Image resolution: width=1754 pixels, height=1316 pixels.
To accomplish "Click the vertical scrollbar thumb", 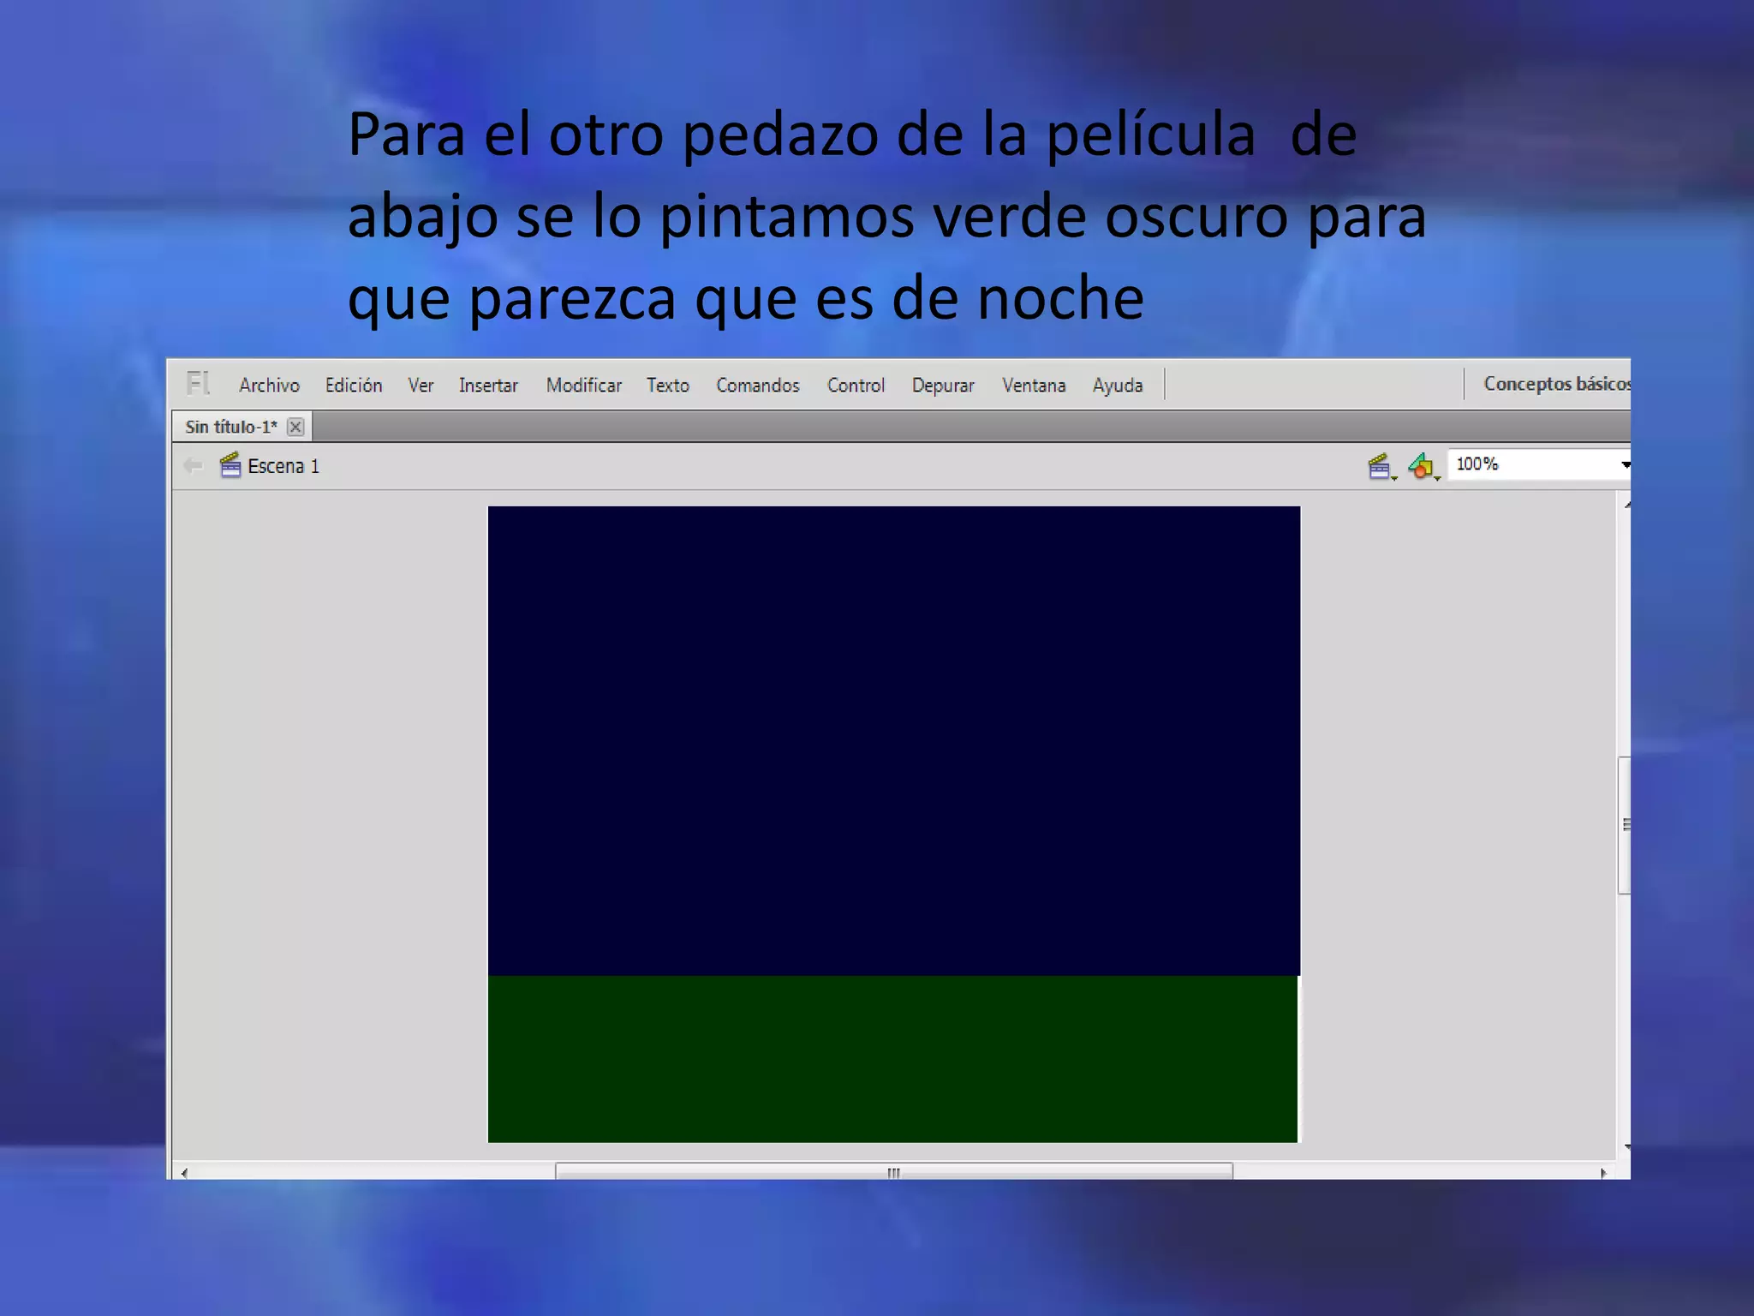I will (x=1624, y=825).
